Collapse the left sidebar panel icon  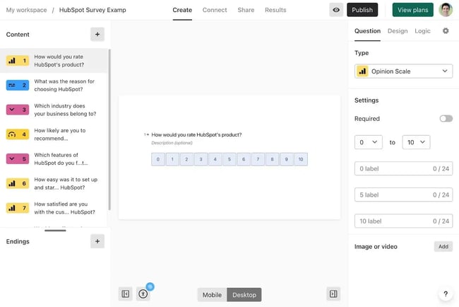point(125,294)
